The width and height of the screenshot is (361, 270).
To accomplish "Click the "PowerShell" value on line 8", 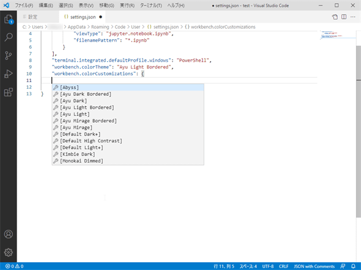I will coord(193,60).
